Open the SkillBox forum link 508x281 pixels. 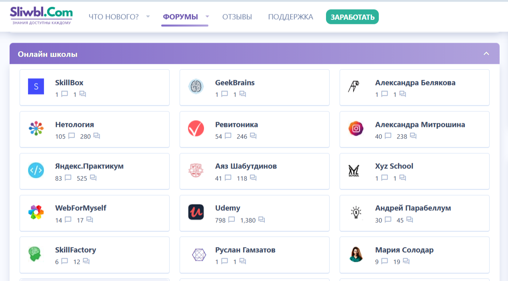69,83
